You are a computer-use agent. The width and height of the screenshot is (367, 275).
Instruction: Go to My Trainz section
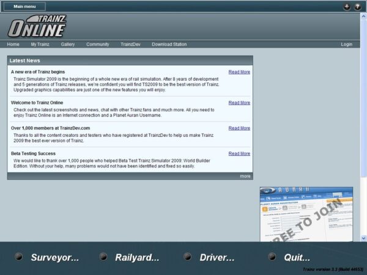click(x=40, y=45)
